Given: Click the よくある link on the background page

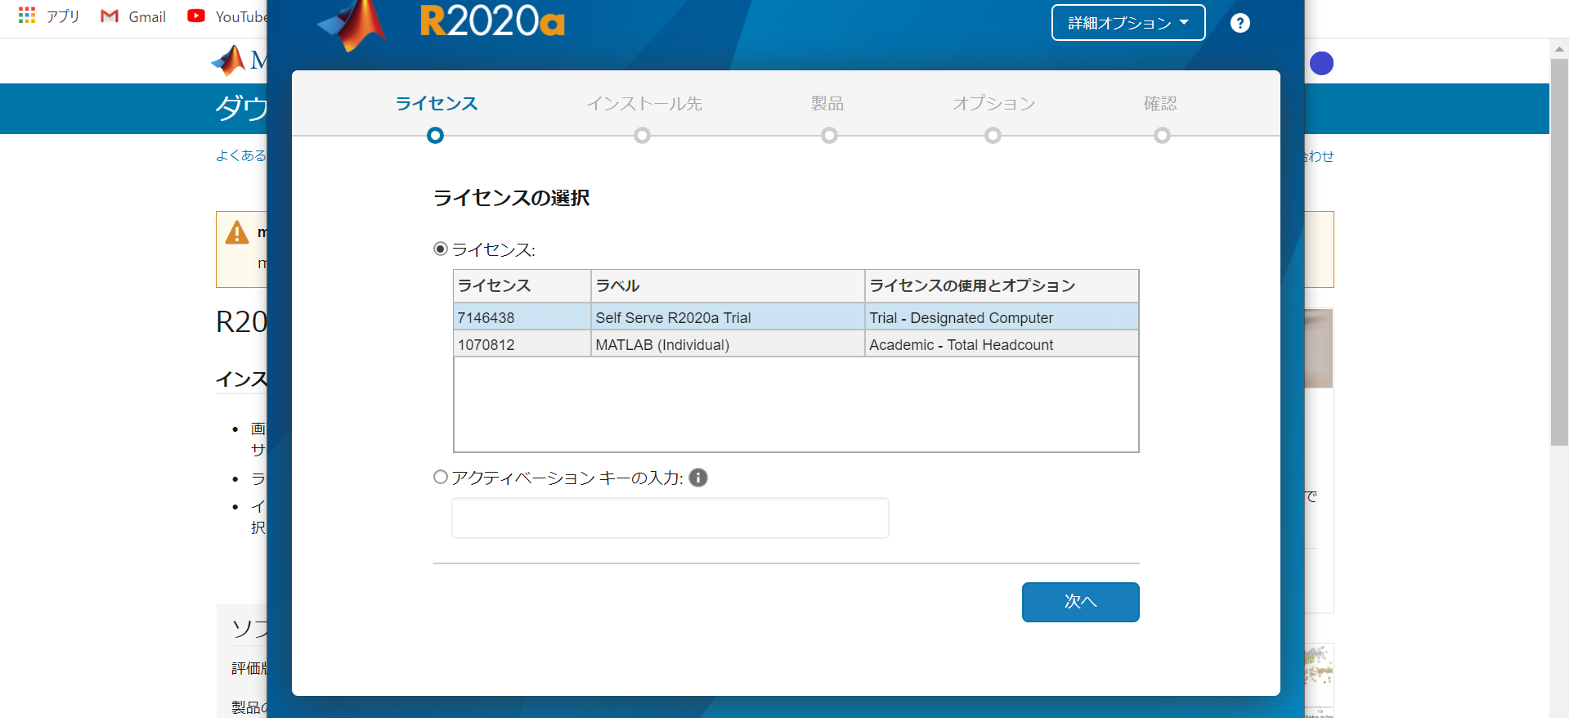Looking at the screenshot, I should [x=241, y=155].
